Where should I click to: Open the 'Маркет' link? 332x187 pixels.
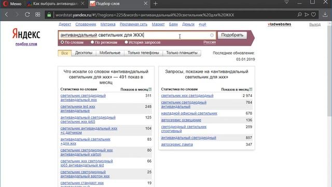point(158,24)
